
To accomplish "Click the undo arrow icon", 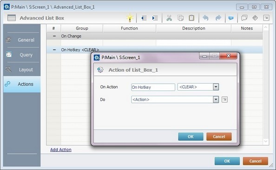I will tap(205, 18).
